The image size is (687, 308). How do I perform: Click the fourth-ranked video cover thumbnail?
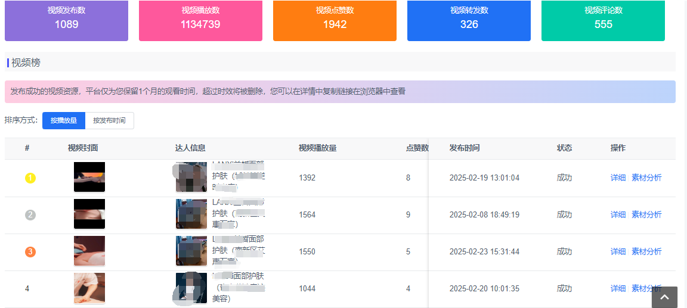pos(89,288)
